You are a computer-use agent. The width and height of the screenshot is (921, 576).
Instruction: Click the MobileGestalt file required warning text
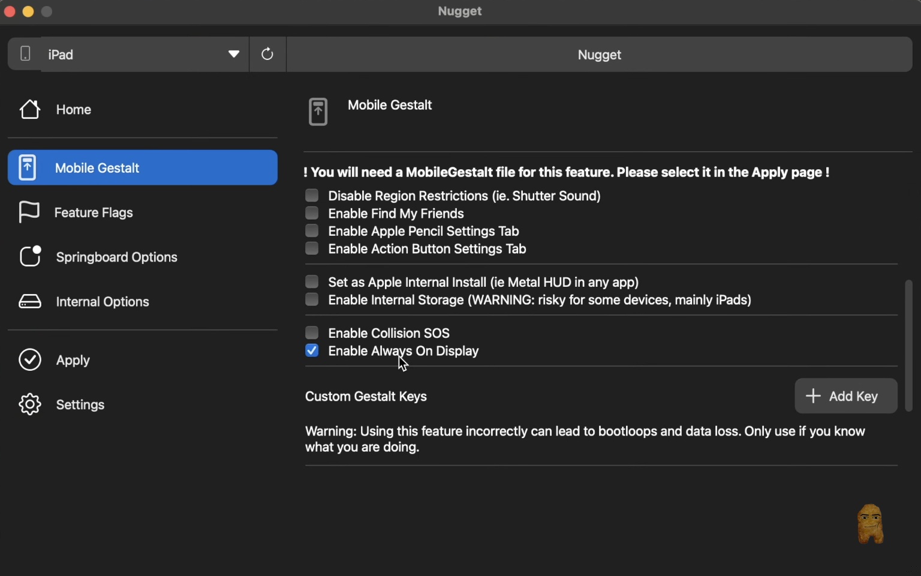567,172
